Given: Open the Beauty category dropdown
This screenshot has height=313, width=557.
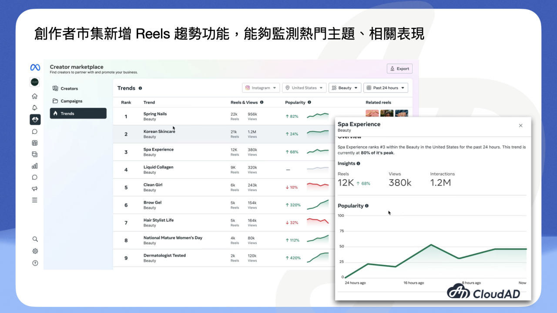Looking at the screenshot, I should coord(345,88).
